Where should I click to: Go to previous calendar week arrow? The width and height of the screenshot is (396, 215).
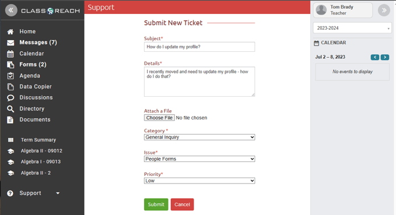375,57
